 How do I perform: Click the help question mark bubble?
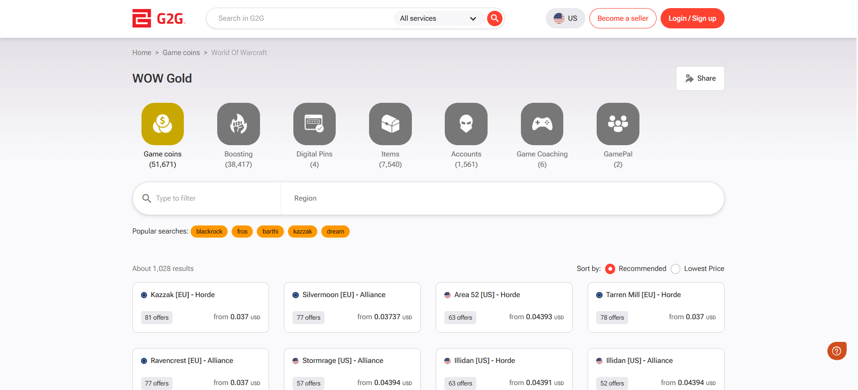pyautogui.click(x=836, y=351)
